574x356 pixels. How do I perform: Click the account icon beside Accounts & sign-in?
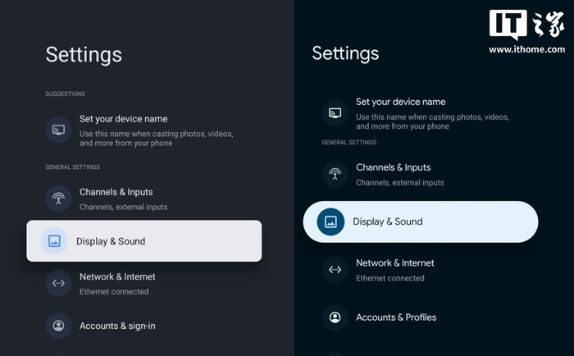58,326
